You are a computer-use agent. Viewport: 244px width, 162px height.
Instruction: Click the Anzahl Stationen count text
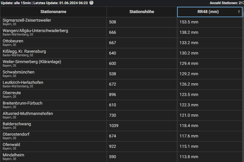pyautogui.click(x=227, y=3)
